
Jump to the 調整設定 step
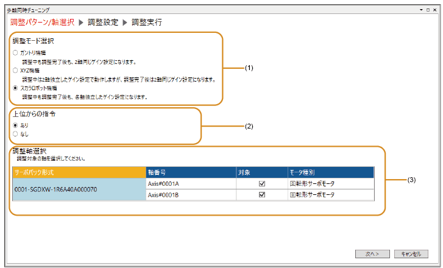[x=102, y=22]
